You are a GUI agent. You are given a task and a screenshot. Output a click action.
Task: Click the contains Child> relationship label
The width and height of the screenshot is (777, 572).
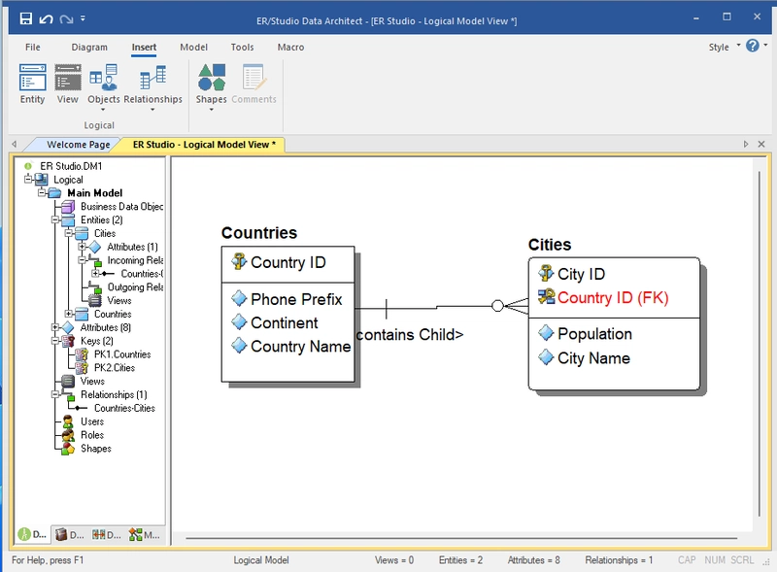coord(410,335)
